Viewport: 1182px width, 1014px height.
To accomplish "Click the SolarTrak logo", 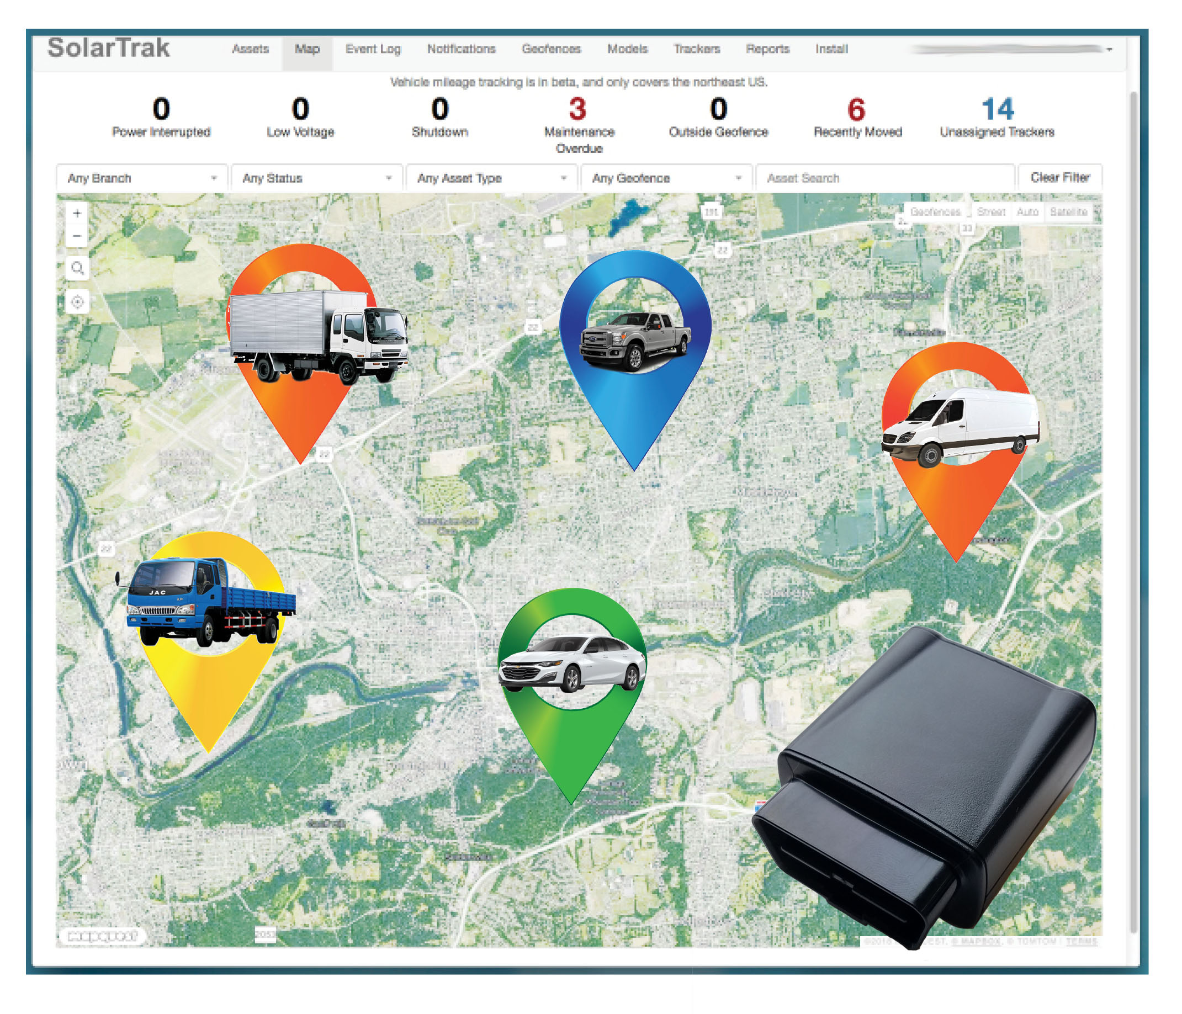I will coord(108,48).
